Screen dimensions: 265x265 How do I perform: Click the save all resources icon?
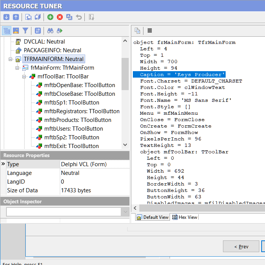38,17
